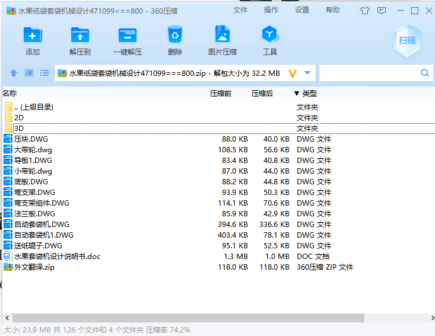Click the 1.3 MB size cell
The image size is (435, 336).
pyautogui.click(x=236, y=257)
